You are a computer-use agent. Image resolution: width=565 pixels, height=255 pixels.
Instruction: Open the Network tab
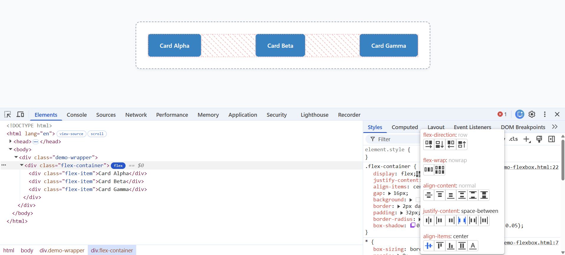click(x=136, y=115)
